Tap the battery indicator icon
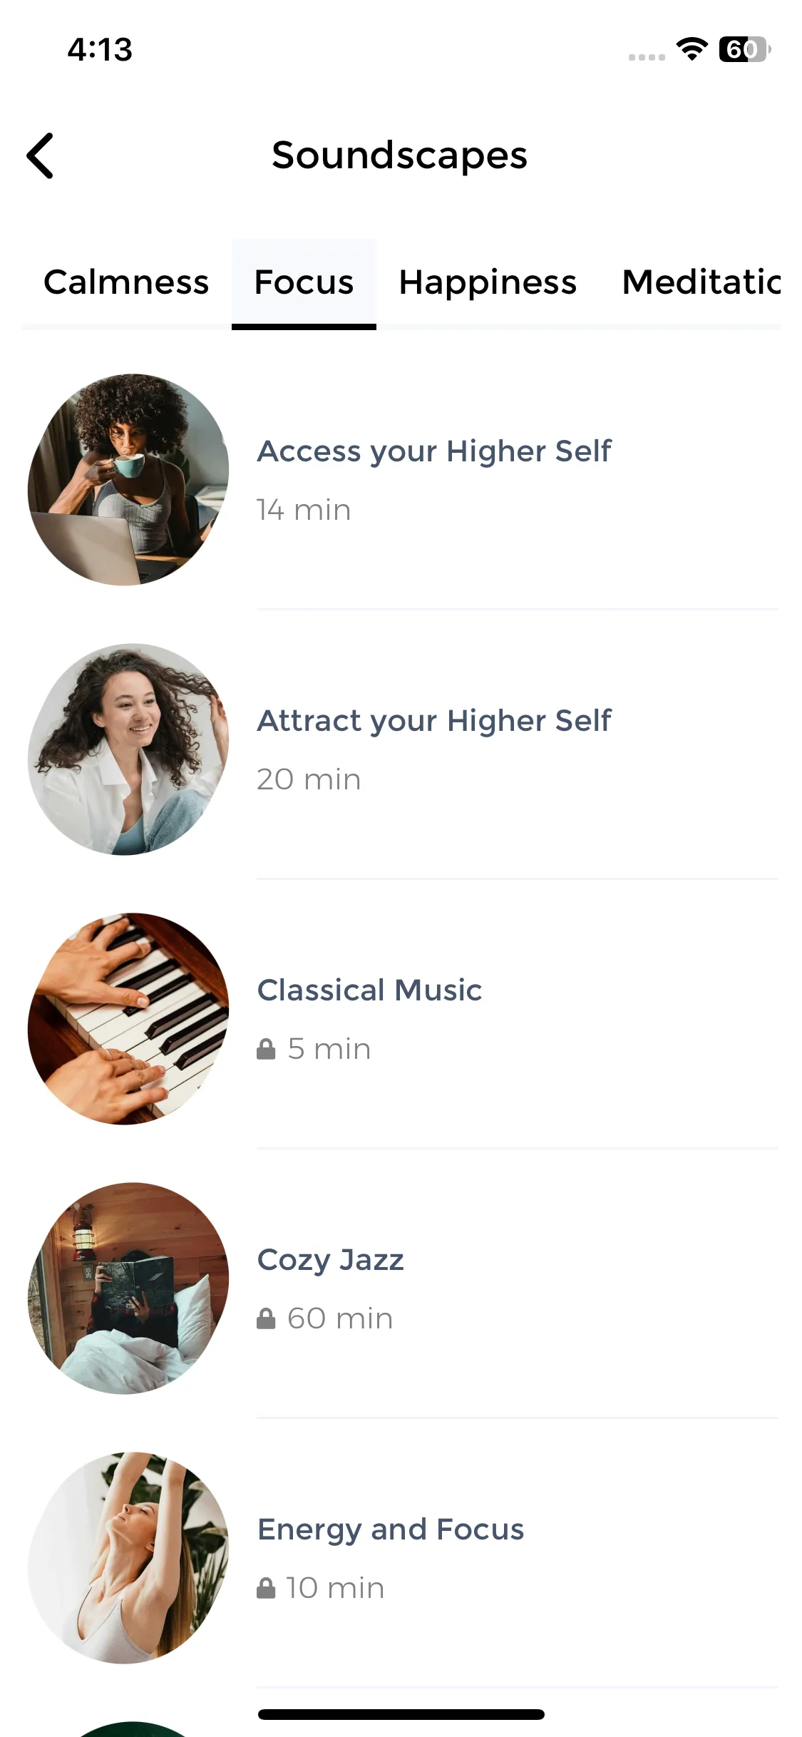The width and height of the screenshot is (802, 1737). coord(744,49)
